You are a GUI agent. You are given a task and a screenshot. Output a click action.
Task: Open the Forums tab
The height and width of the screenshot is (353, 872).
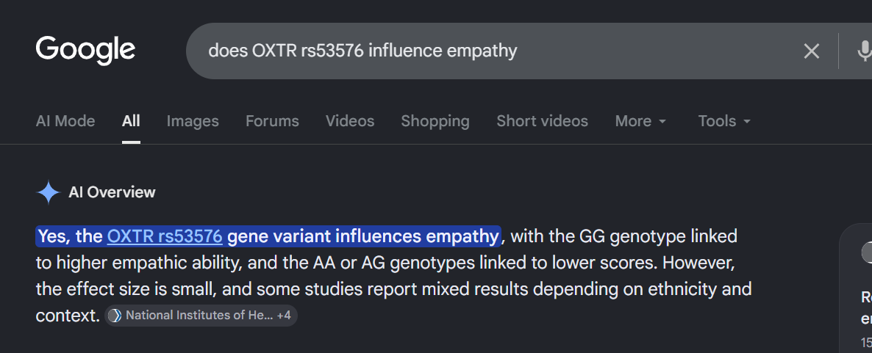(273, 121)
